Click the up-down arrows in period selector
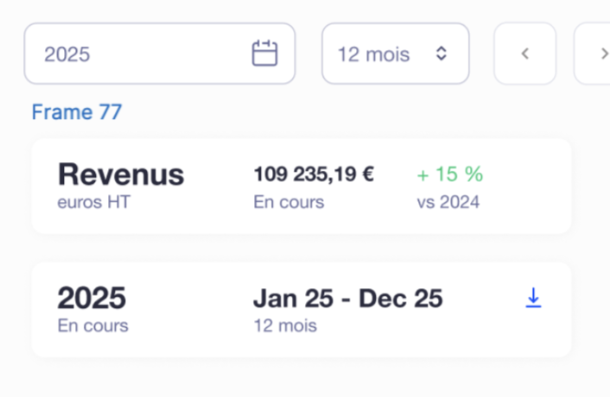The image size is (610, 397). (442, 54)
